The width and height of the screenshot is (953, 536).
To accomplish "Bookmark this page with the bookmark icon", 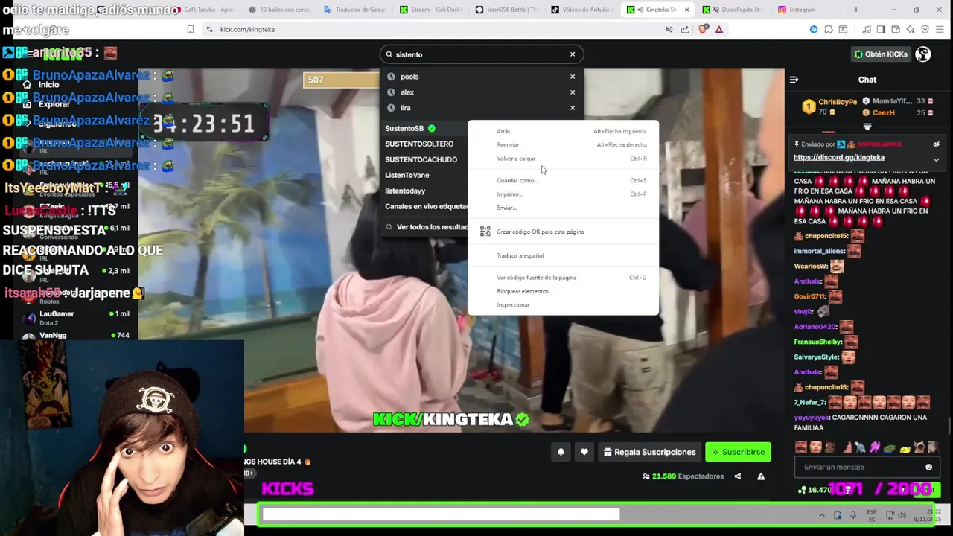I will tap(190, 29).
